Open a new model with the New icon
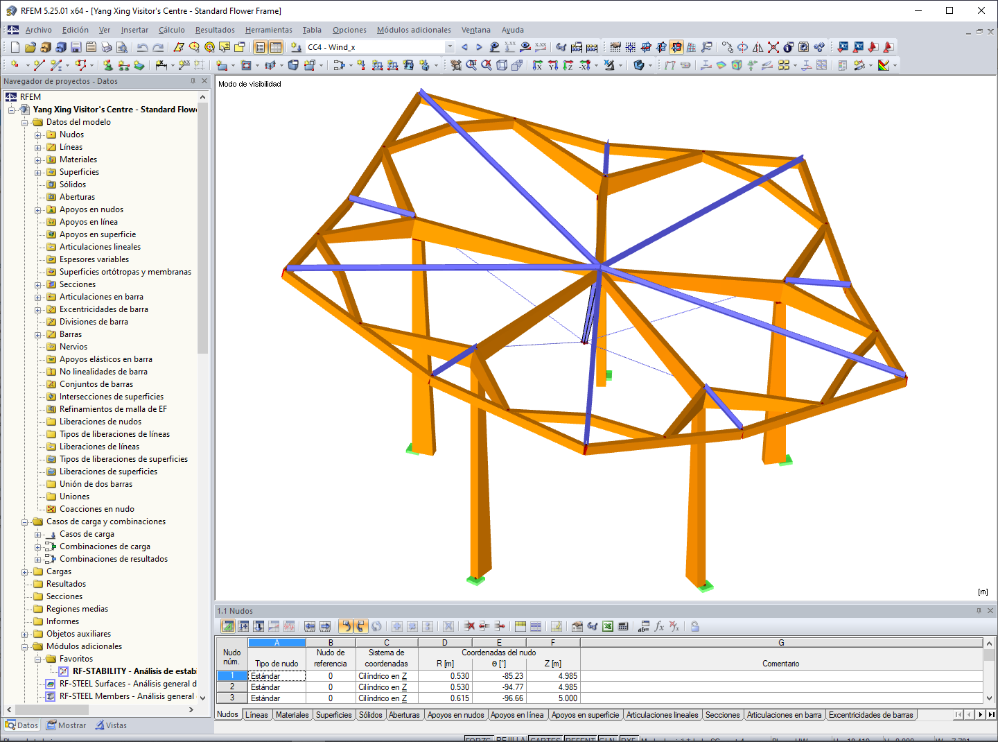 14,47
